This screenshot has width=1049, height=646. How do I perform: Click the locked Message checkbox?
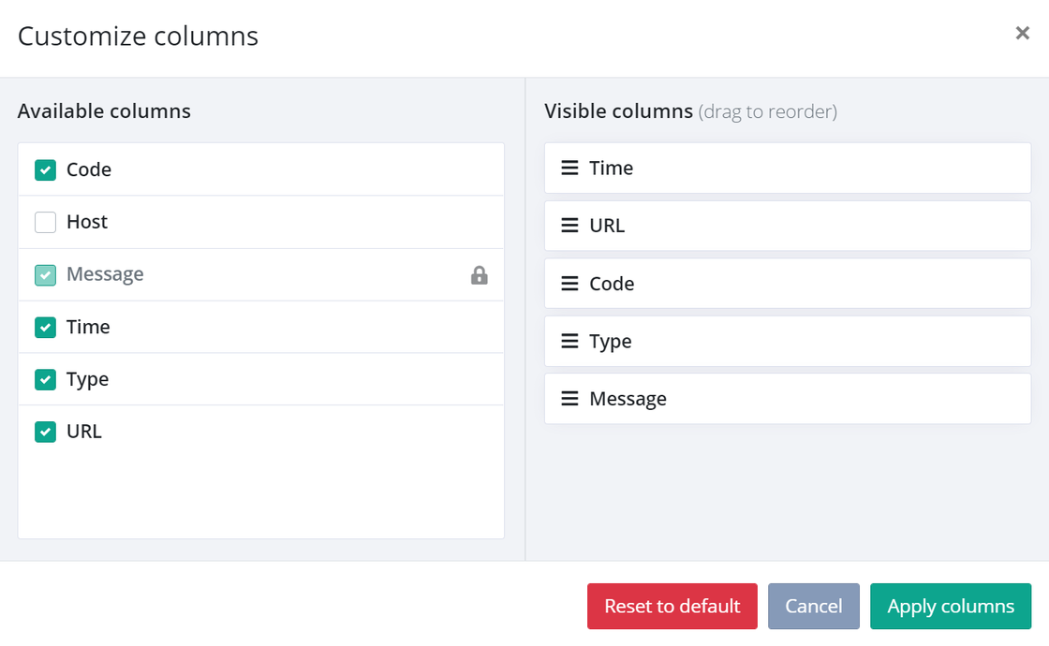point(46,275)
